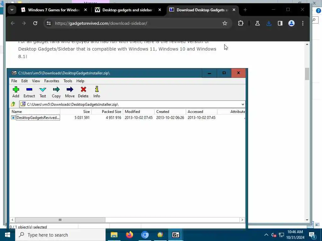Image resolution: width=322 pixels, height=241 pixels.
Task: Select the Copy toolbar icon in 7-Zip
Action: tap(56, 92)
